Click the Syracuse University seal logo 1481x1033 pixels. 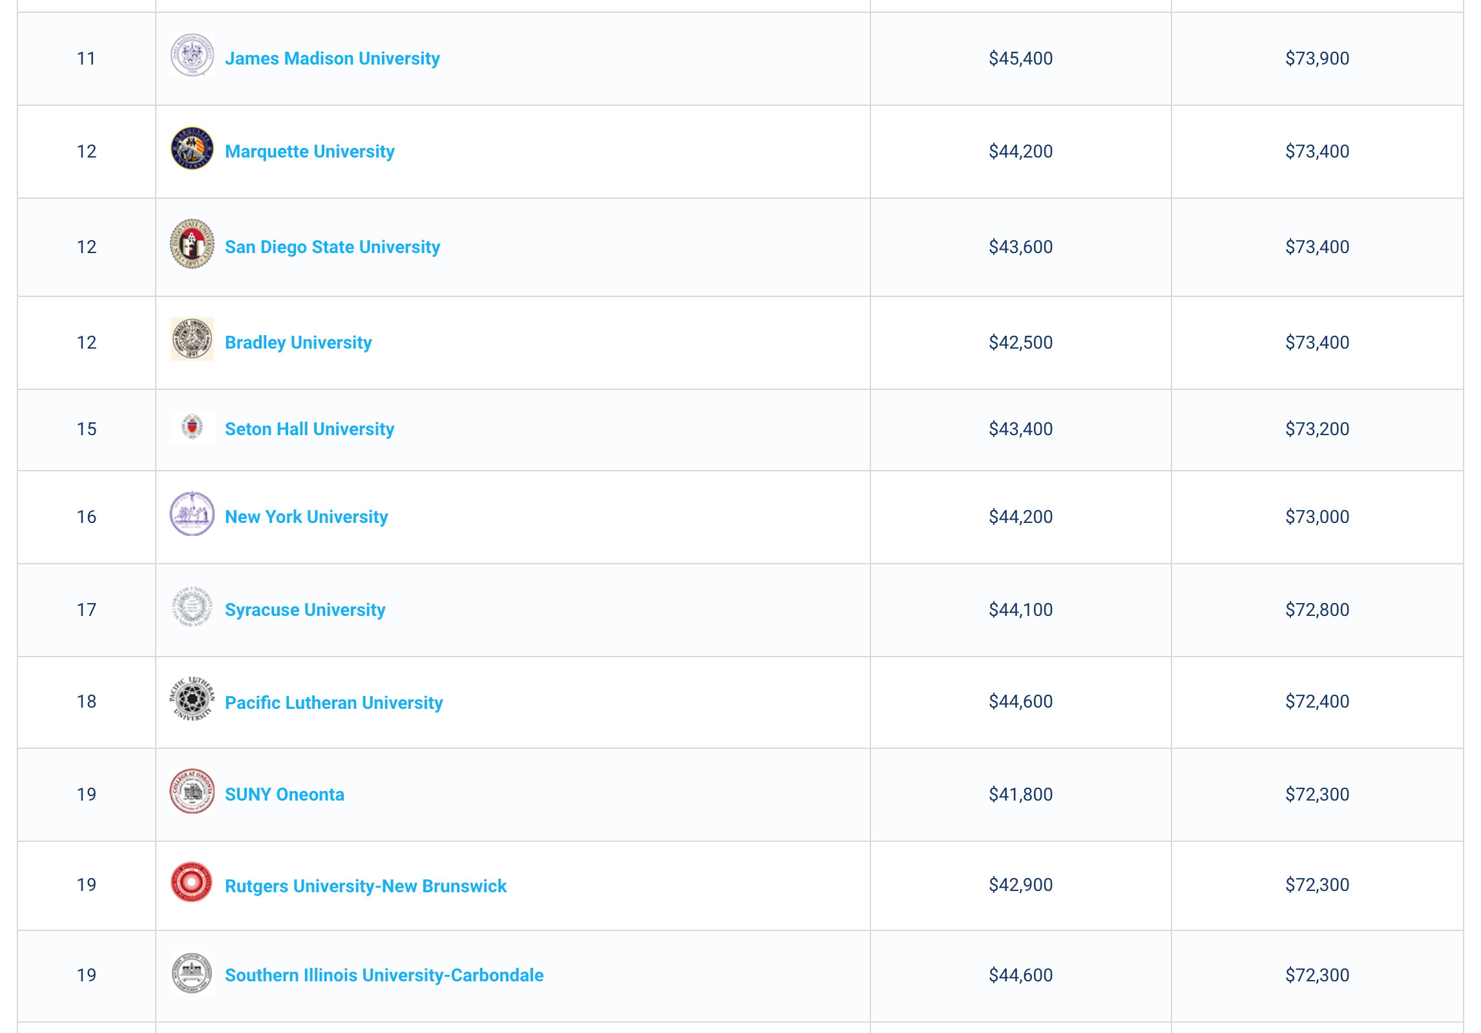(x=192, y=607)
